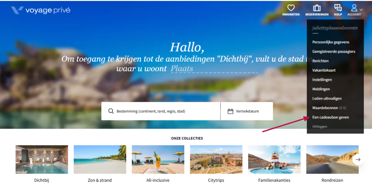Click the Account profile icon
The image size is (372, 190).
pos(354,8)
